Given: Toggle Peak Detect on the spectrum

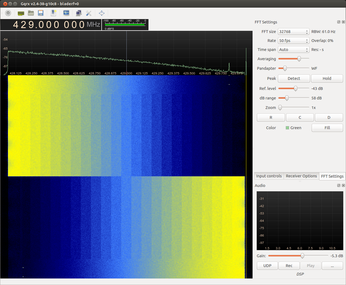Looking at the screenshot, I should pyautogui.click(x=294, y=78).
